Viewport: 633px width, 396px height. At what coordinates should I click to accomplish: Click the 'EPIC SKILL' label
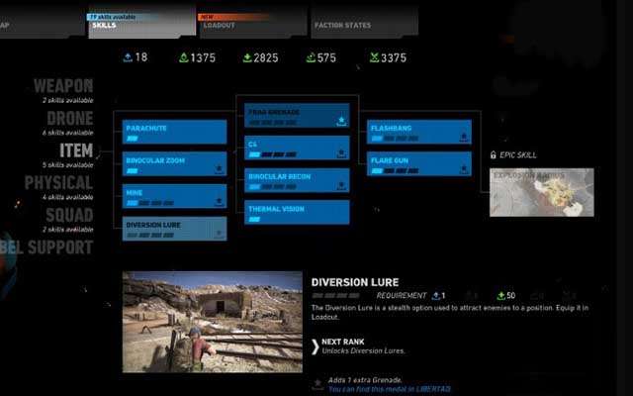pyautogui.click(x=518, y=154)
